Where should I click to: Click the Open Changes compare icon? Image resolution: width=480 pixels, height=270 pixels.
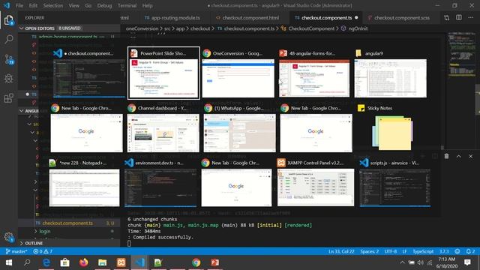447,18
